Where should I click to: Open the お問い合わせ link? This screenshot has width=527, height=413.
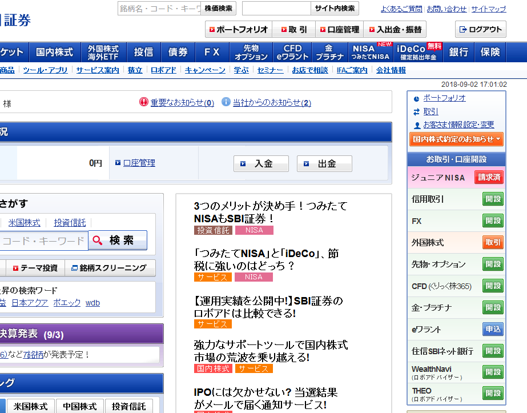tap(446, 9)
